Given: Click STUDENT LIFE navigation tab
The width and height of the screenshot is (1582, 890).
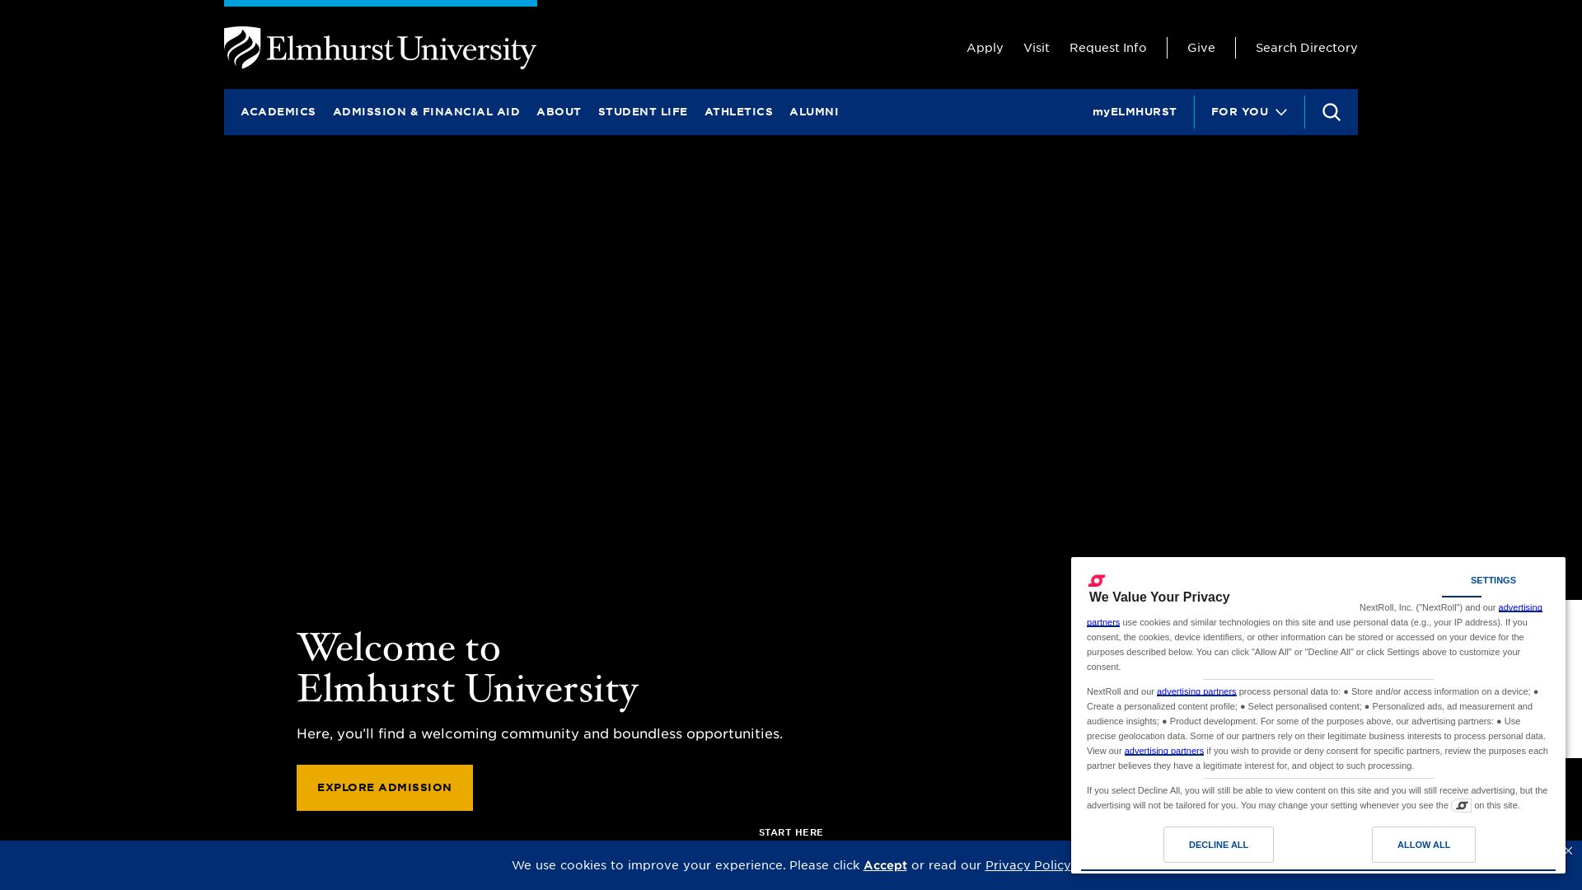Looking at the screenshot, I should point(642,111).
